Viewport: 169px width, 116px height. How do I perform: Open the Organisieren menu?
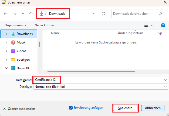15,25
